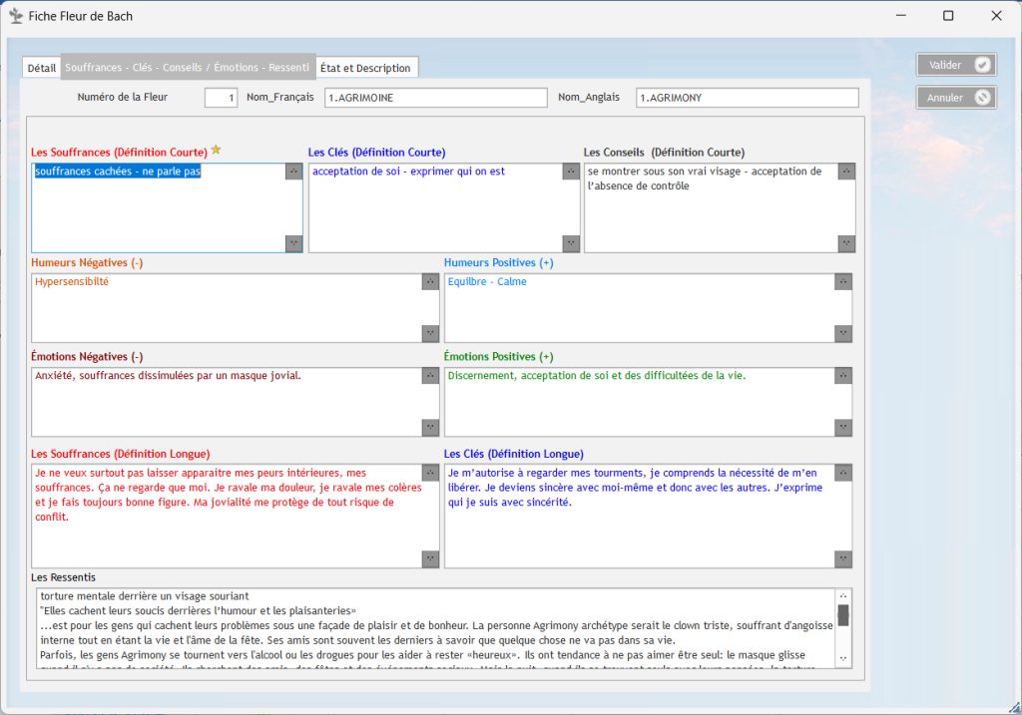Click scroll-down button in Humeurs Négatives field

(x=430, y=333)
